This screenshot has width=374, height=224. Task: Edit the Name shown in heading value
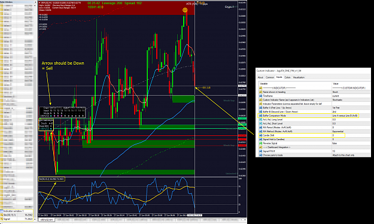[351, 92]
